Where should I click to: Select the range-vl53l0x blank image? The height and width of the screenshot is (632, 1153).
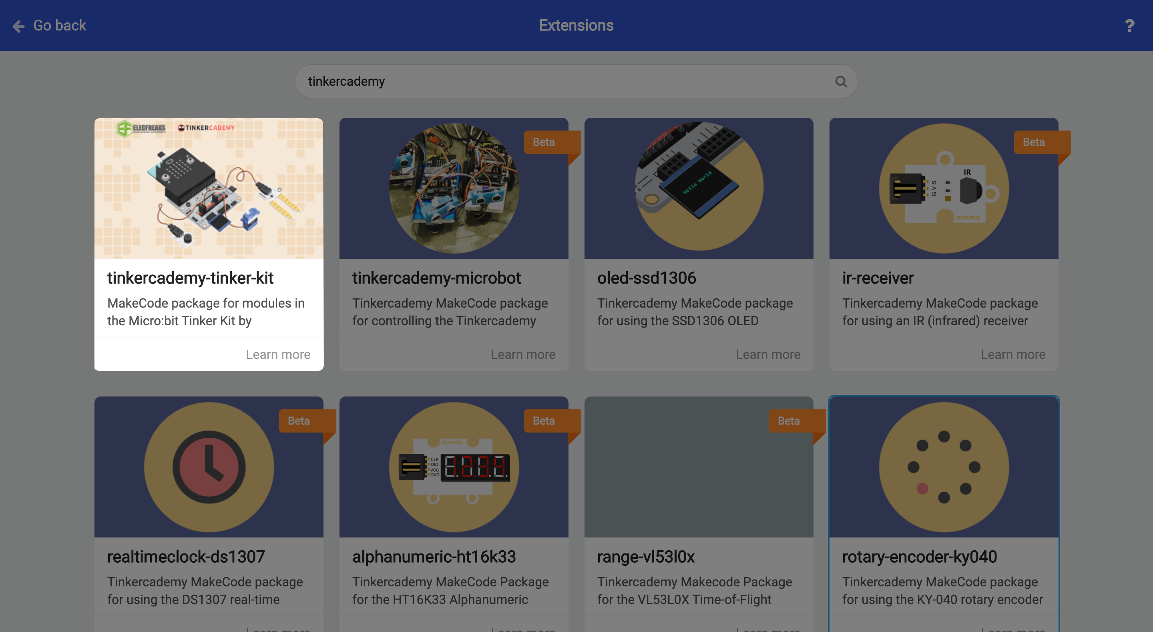698,467
